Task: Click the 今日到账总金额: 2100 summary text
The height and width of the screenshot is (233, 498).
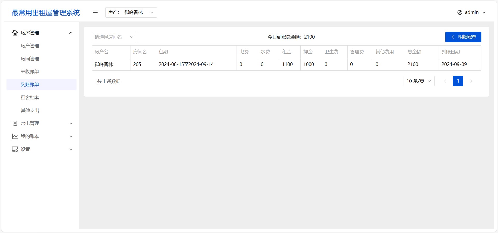Action: coord(291,37)
